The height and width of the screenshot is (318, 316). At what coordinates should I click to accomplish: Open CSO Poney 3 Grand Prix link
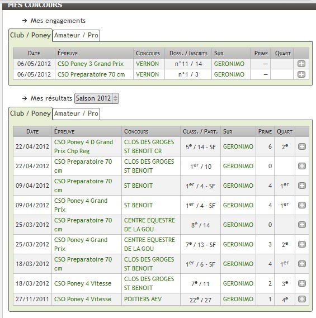[91, 64]
